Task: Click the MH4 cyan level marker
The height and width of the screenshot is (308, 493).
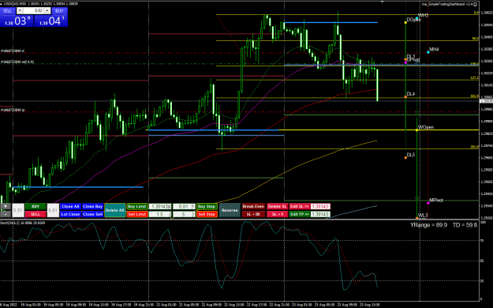Action: pos(428,52)
